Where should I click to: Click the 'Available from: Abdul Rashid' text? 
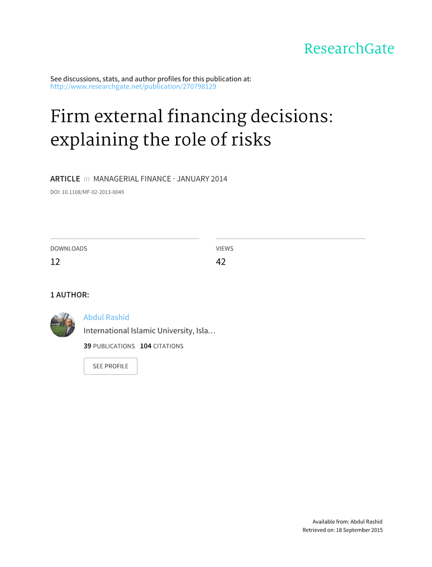347,521
